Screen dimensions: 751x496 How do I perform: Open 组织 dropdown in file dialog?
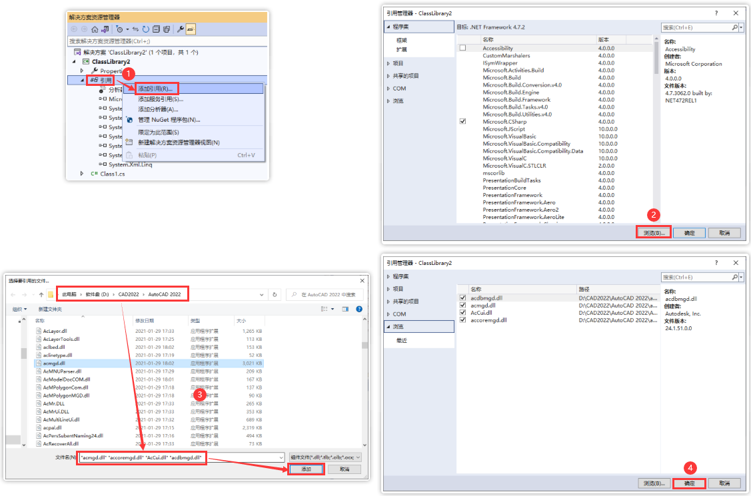(x=19, y=309)
